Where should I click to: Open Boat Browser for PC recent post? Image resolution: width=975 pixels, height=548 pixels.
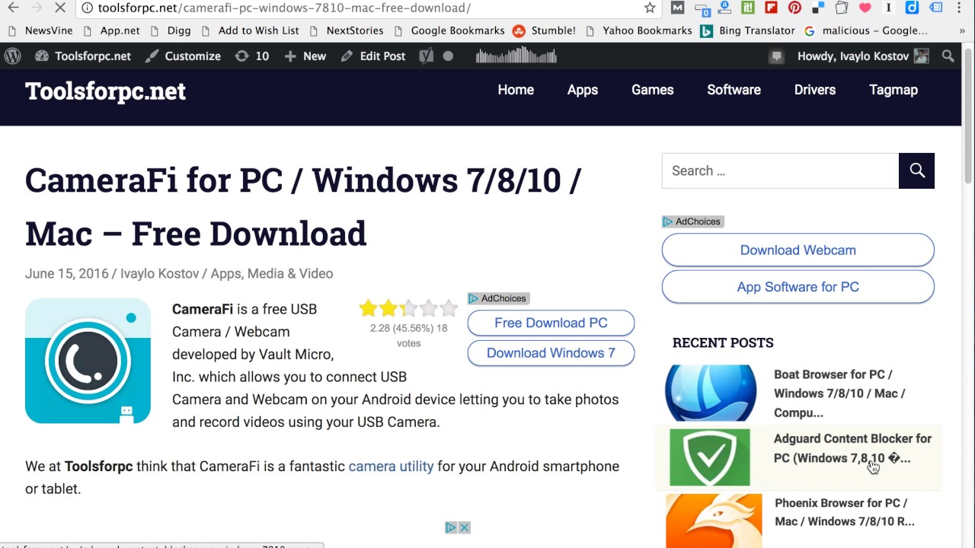coord(839,393)
